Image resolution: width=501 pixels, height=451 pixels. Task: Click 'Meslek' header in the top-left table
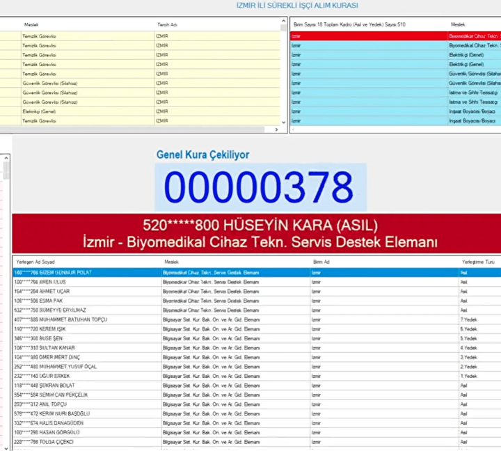pos(31,24)
